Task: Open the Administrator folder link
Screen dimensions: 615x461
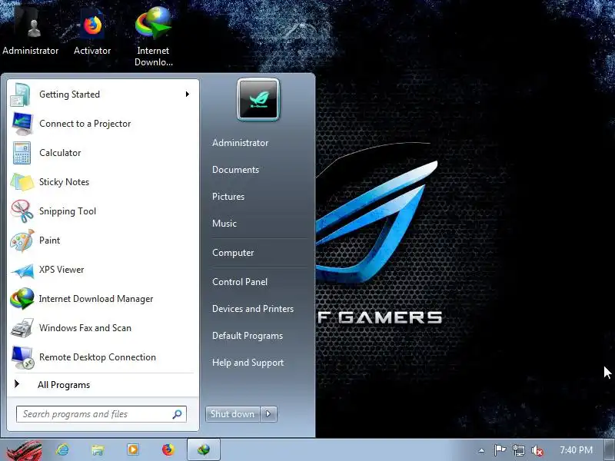Action: (240, 143)
